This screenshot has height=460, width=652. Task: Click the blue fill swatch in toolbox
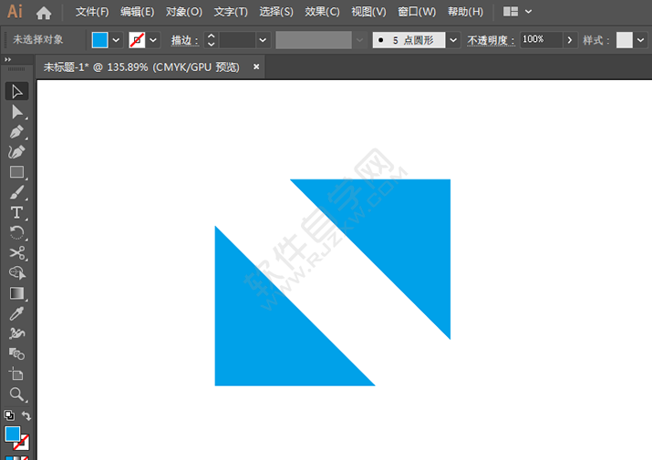coord(13,434)
